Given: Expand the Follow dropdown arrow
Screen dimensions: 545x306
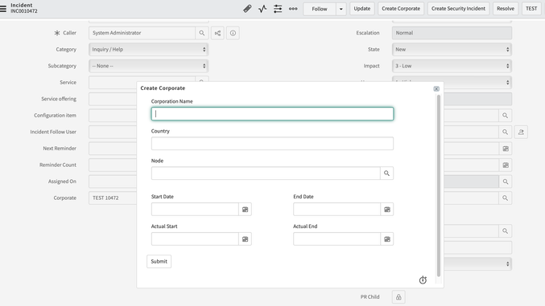Looking at the screenshot, I should 341,9.
